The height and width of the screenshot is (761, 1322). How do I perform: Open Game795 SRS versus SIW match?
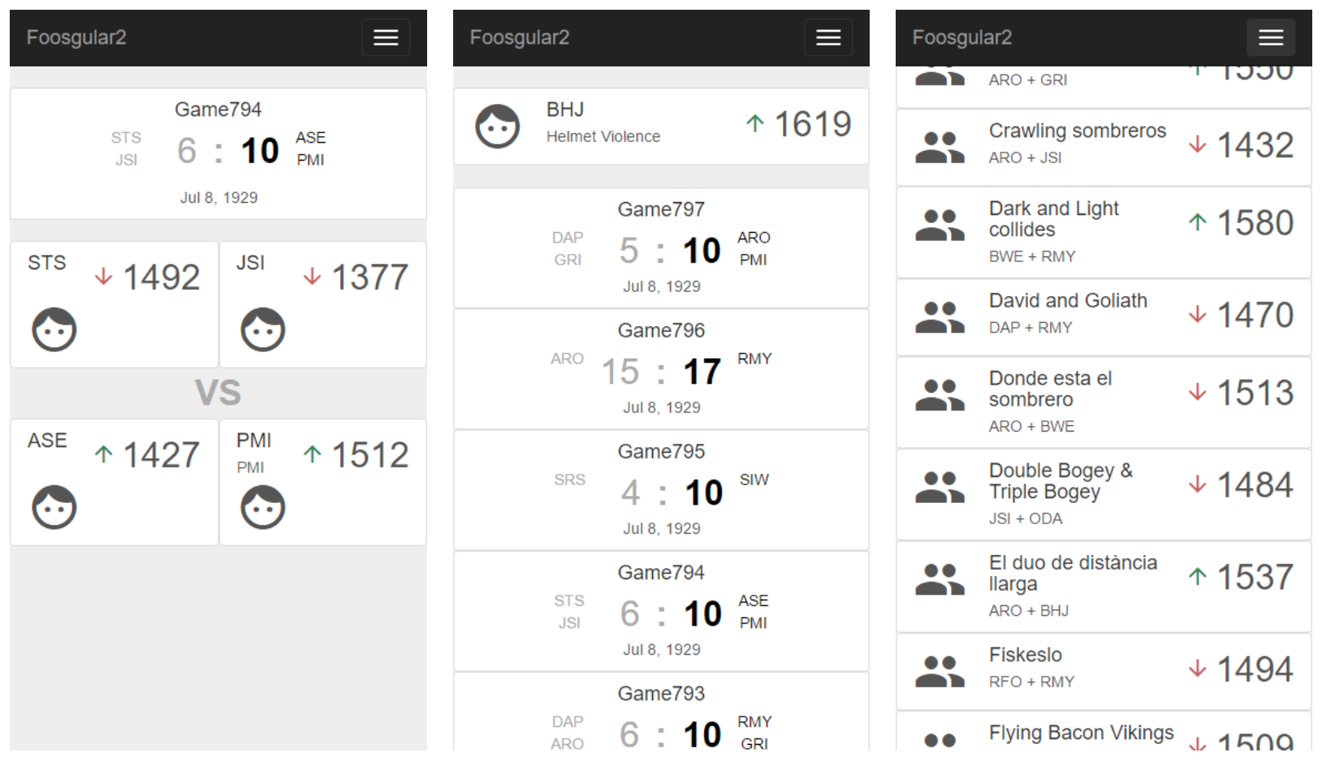[x=661, y=490]
